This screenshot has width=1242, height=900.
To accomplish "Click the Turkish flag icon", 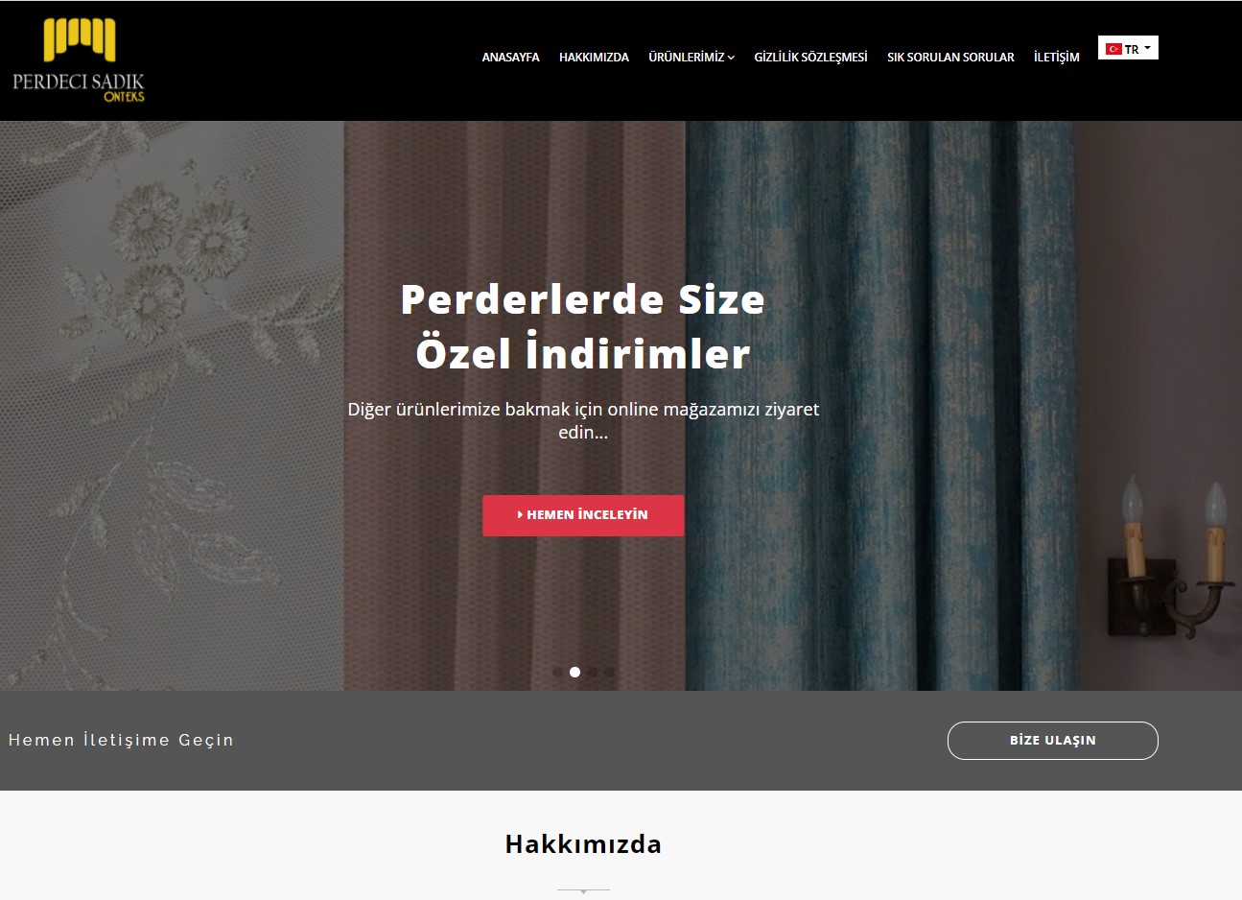I will coord(1113,49).
